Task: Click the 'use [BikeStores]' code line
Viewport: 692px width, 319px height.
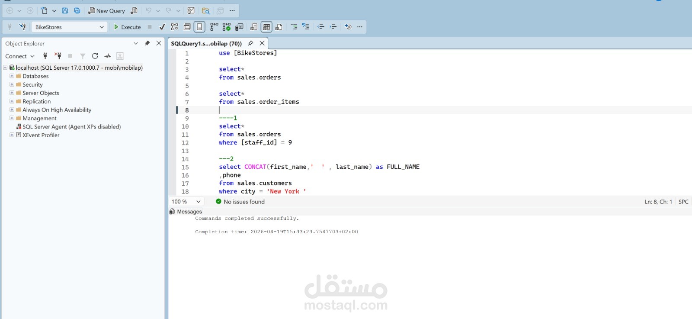Action: click(248, 53)
